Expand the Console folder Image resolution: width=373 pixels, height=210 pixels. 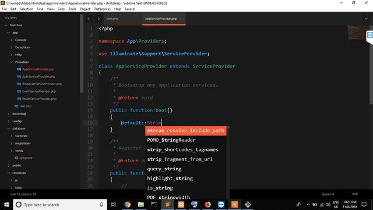pos(11,40)
